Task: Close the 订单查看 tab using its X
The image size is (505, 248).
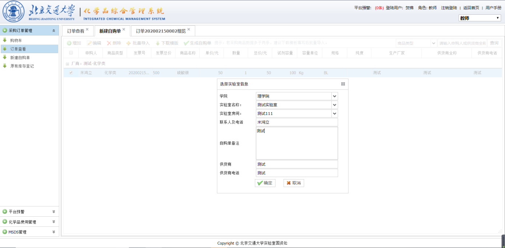Action: (x=87, y=29)
